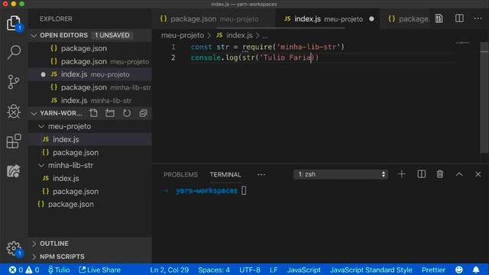Open the Explorer view in activity bar
This screenshot has width=489, height=275.
(x=14, y=23)
